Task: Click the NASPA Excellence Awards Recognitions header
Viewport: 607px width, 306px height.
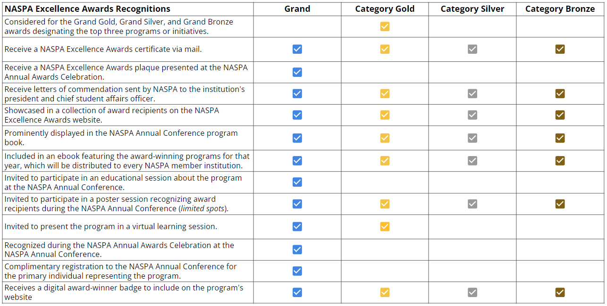Action: point(87,9)
